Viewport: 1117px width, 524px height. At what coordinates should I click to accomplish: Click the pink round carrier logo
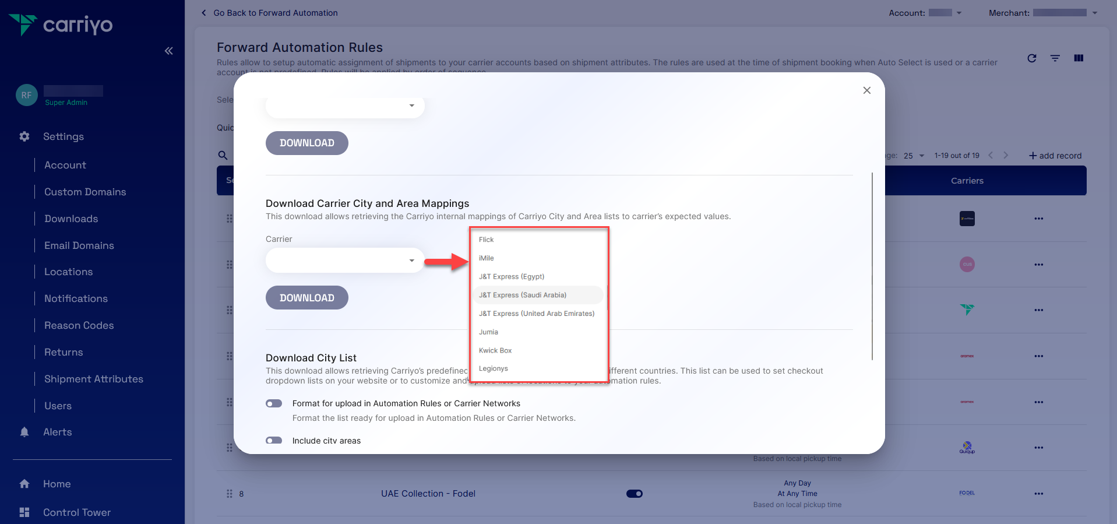967,264
